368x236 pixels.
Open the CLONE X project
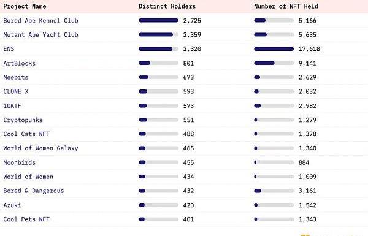[x=16, y=91]
